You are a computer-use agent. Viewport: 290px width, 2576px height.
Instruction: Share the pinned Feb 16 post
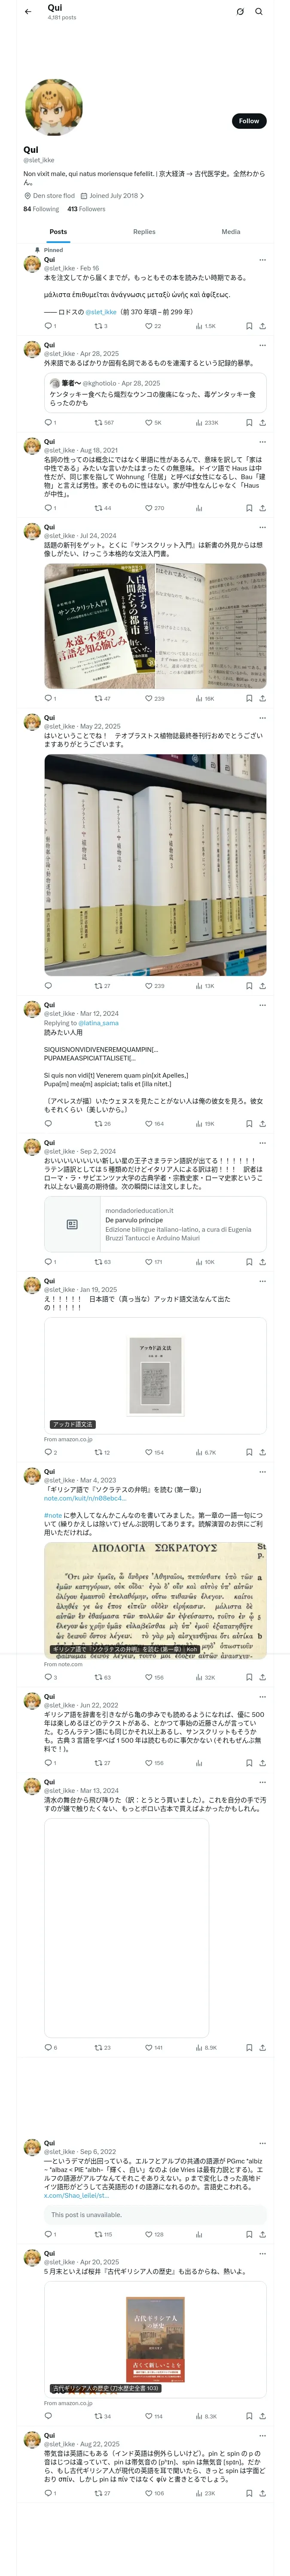tap(262, 326)
